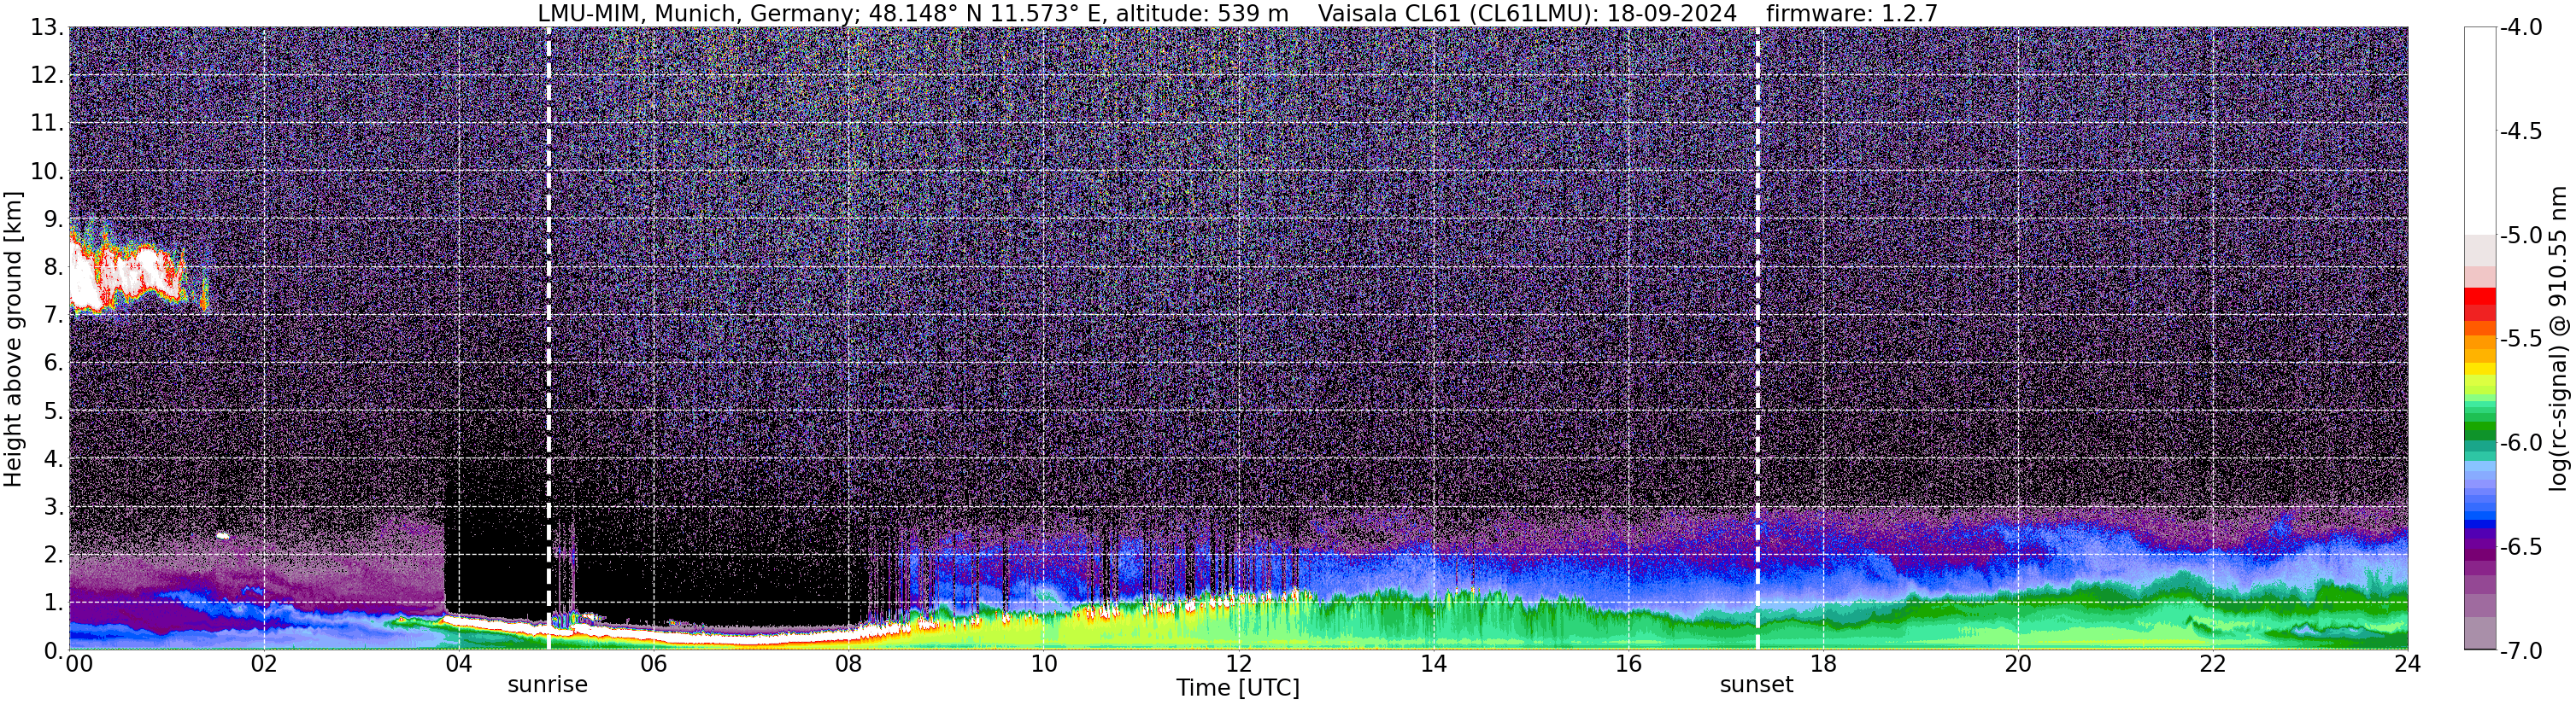The height and width of the screenshot is (705, 2576).
Task: Click the '13.' height axis tick label
Action: click(47, 28)
